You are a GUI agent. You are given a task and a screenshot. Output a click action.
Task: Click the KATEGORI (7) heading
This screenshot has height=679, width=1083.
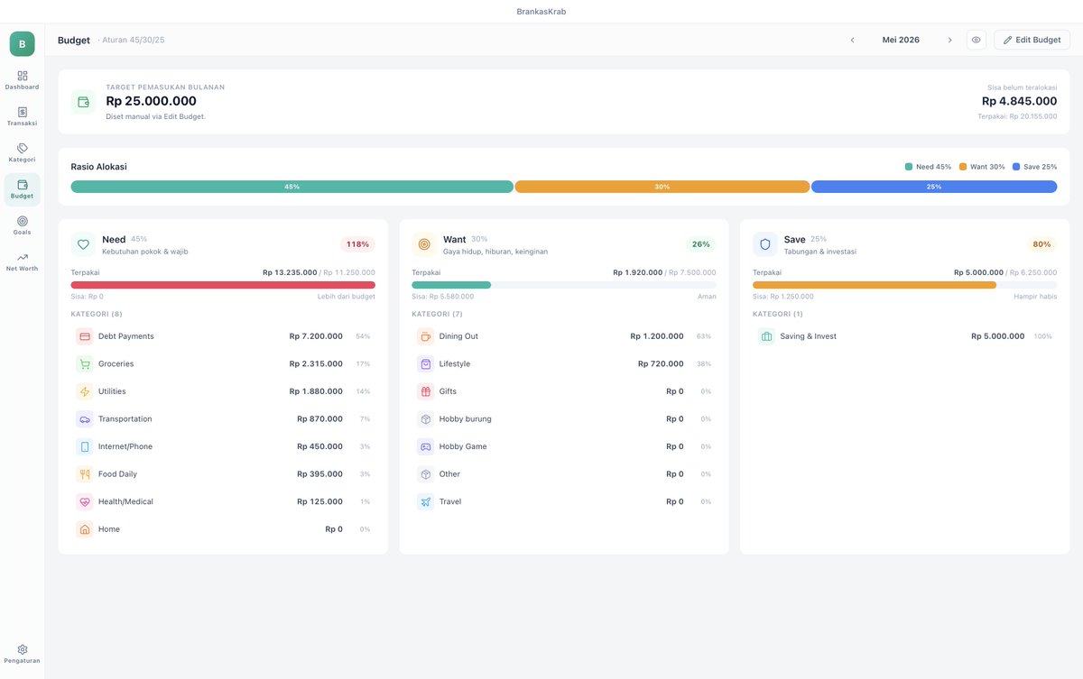437,314
